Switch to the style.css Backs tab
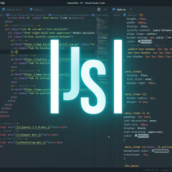172x172 pixels. (12, 10)
